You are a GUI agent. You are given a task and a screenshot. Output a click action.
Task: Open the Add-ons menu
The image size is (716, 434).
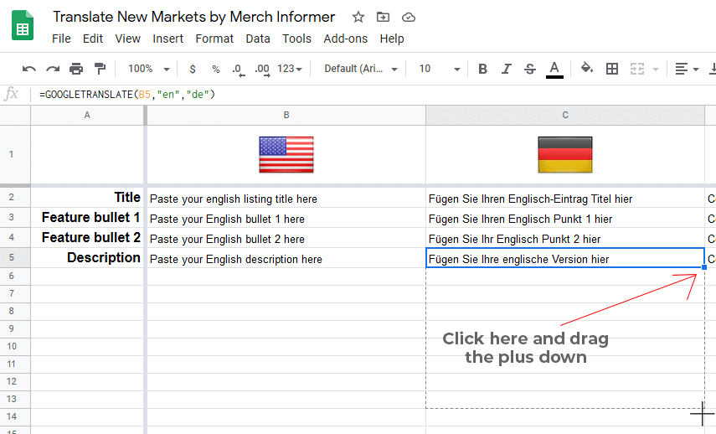pyautogui.click(x=345, y=39)
